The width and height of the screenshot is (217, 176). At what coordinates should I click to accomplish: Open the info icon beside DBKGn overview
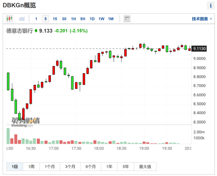211,5
